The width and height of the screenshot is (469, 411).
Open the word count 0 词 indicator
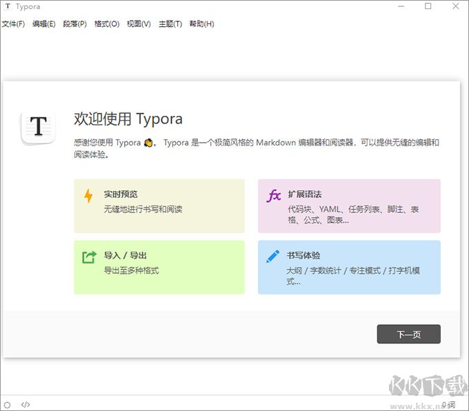pyautogui.click(x=448, y=405)
